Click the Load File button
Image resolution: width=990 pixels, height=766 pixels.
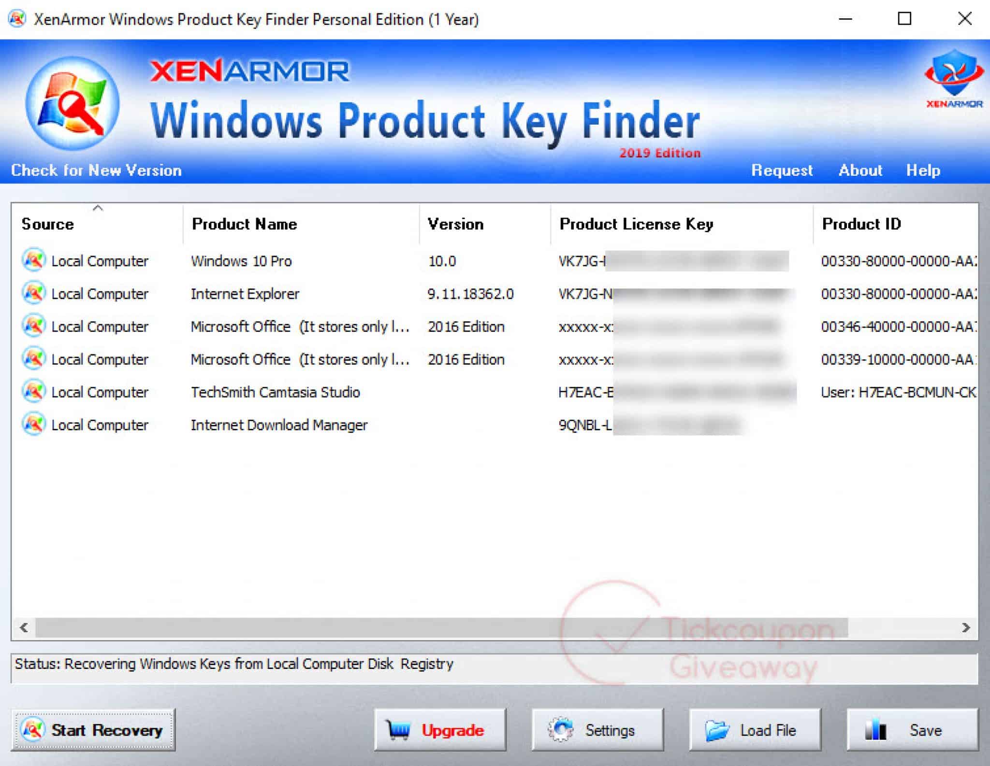pyautogui.click(x=755, y=730)
